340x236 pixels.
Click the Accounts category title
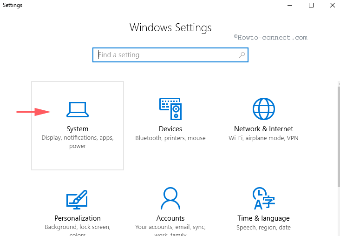(170, 218)
